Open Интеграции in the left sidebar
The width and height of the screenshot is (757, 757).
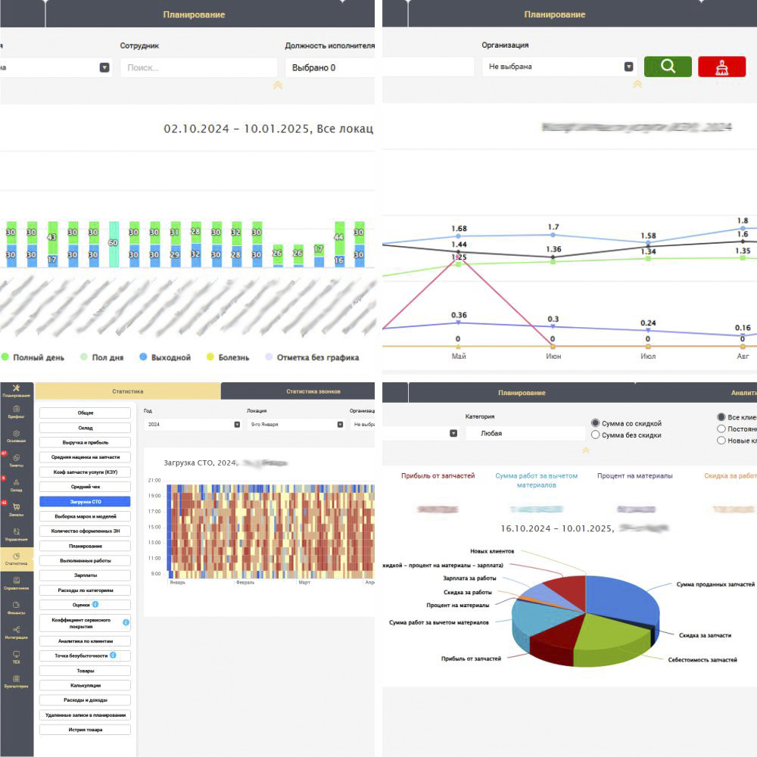coord(16,631)
